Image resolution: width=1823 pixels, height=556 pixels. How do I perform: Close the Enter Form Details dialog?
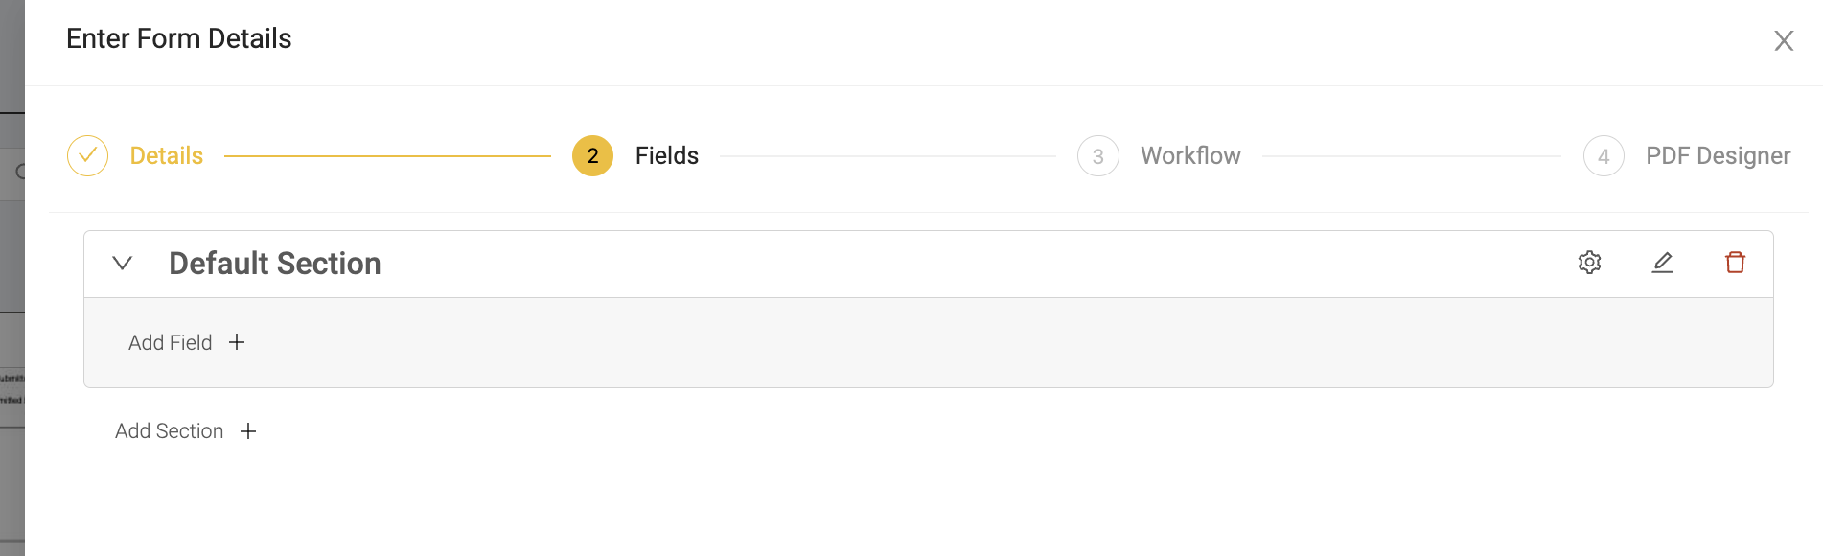1784,40
